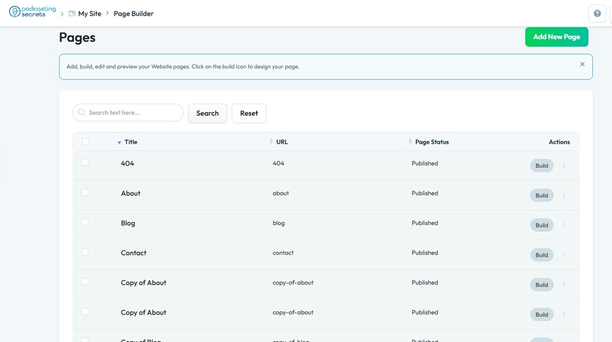Click the Add New Page button
612x342 pixels.
556,37
